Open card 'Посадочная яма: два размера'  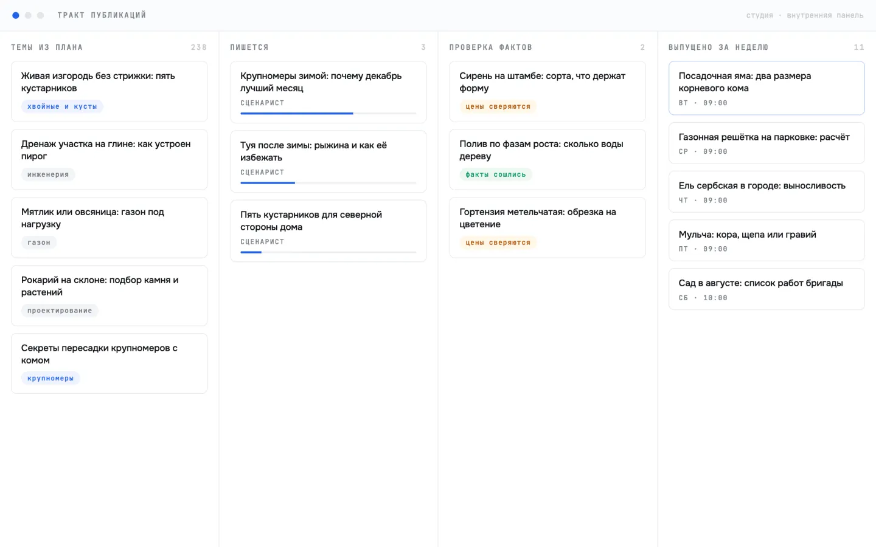pos(766,88)
